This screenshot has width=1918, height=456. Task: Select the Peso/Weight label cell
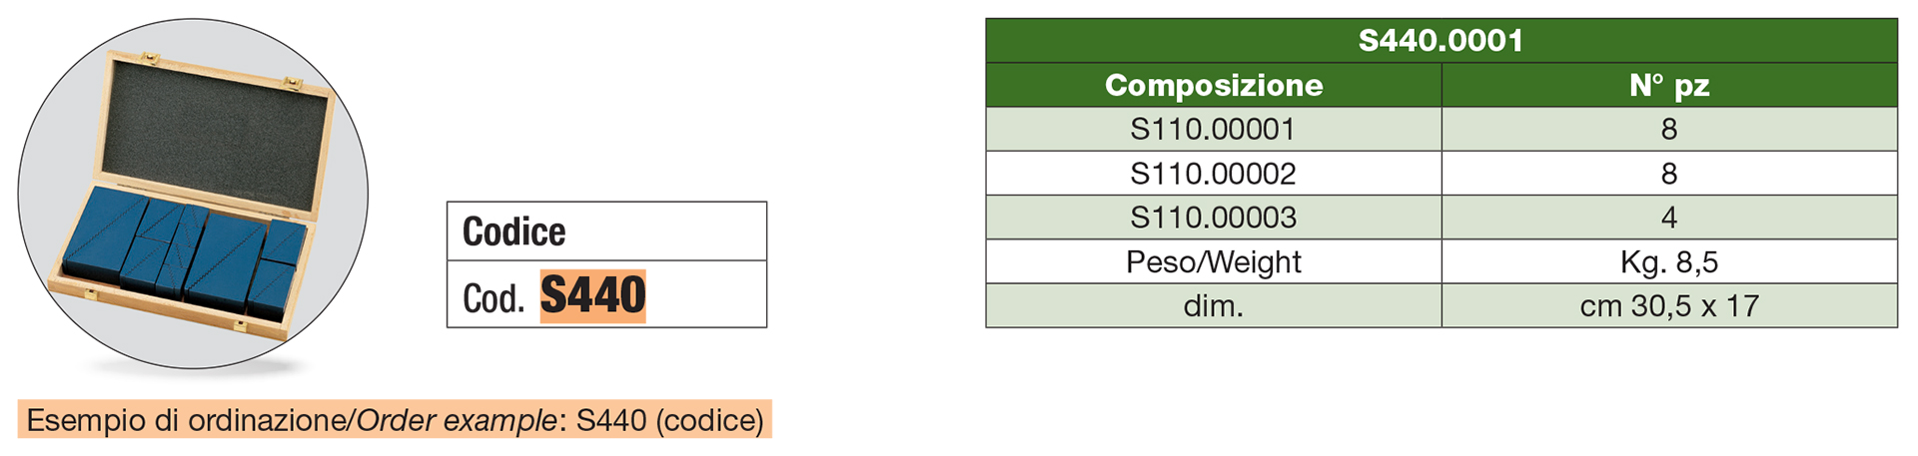(x=1214, y=261)
